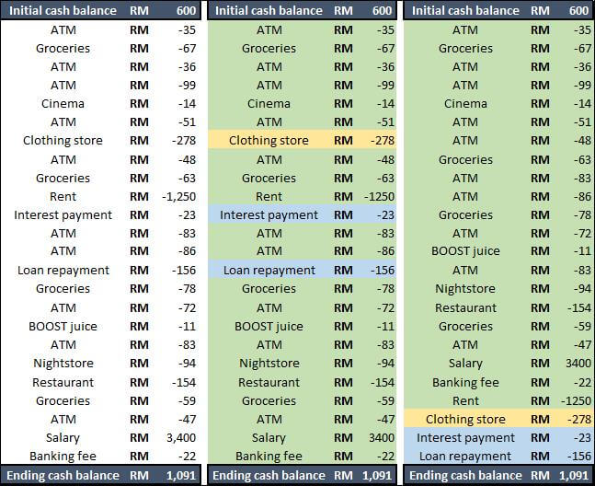595x486 pixels.
Task: Click the Rent label in the third table
Action: click(x=465, y=401)
